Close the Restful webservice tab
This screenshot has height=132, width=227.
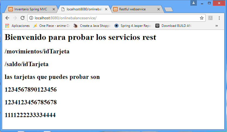tap(159, 9)
